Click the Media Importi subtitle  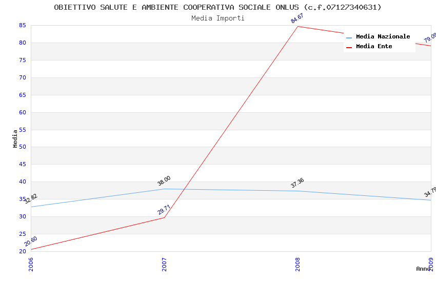[217, 18]
